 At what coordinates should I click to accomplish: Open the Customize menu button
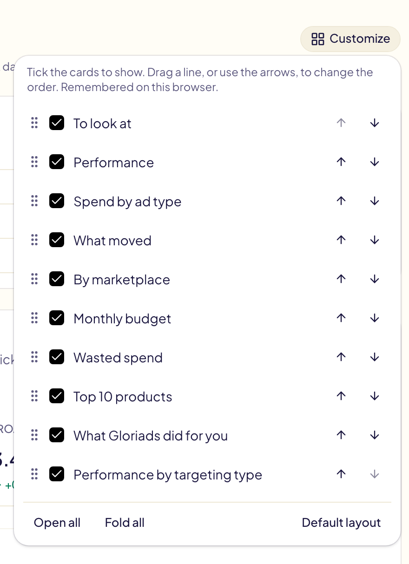pyautogui.click(x=350, y=39)
